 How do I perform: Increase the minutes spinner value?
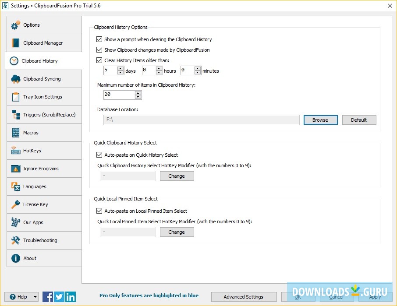[x=198, y=69]
